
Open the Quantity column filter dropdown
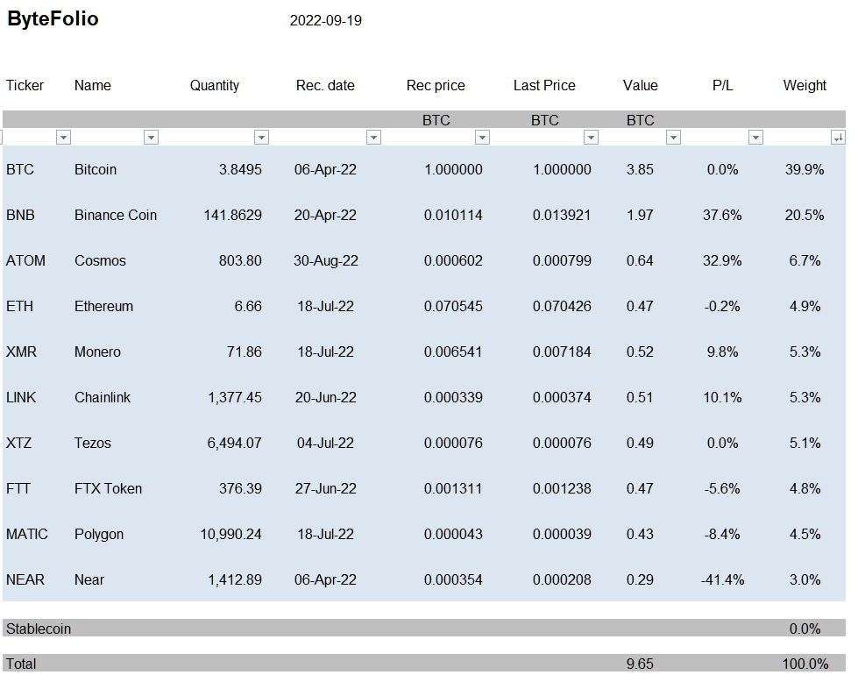[x=261, y=138]
